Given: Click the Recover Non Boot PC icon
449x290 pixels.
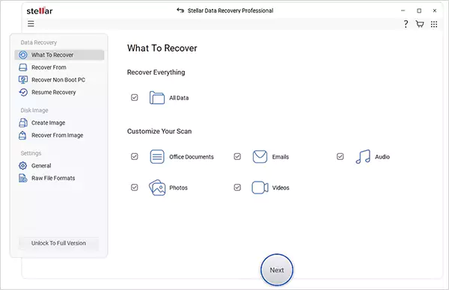Looking at the screenshot, I should (x=23, y=80).
